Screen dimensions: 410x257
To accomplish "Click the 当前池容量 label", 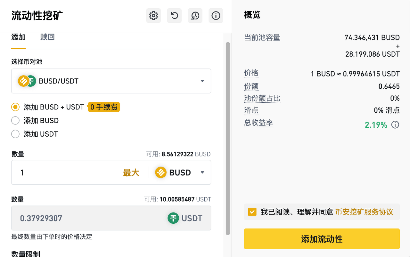I will click(262, 37).
